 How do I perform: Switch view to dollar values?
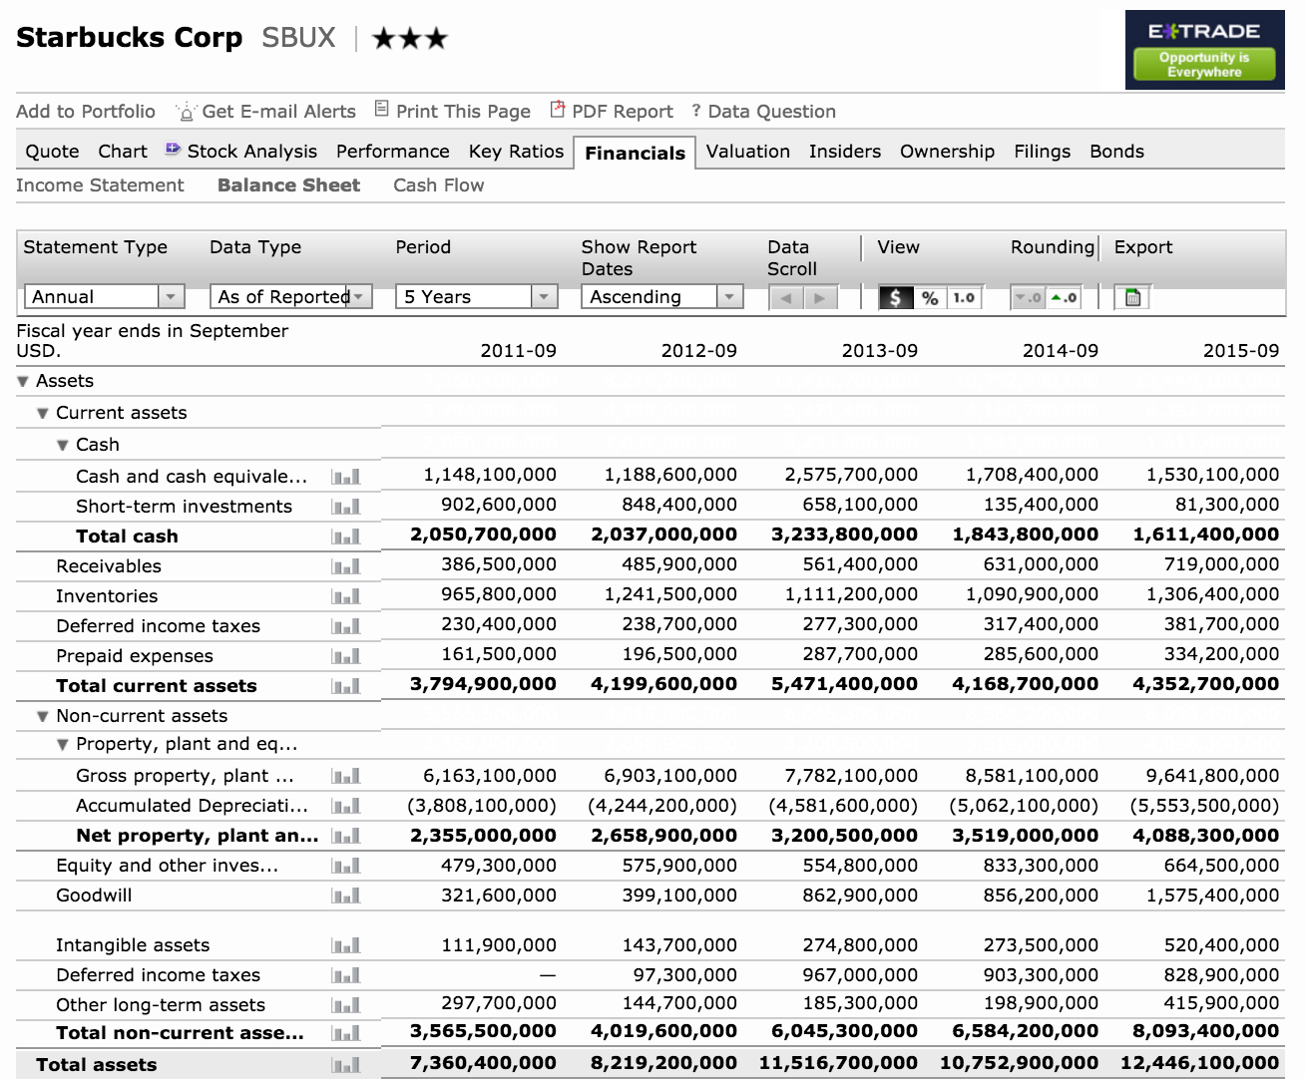895,297
